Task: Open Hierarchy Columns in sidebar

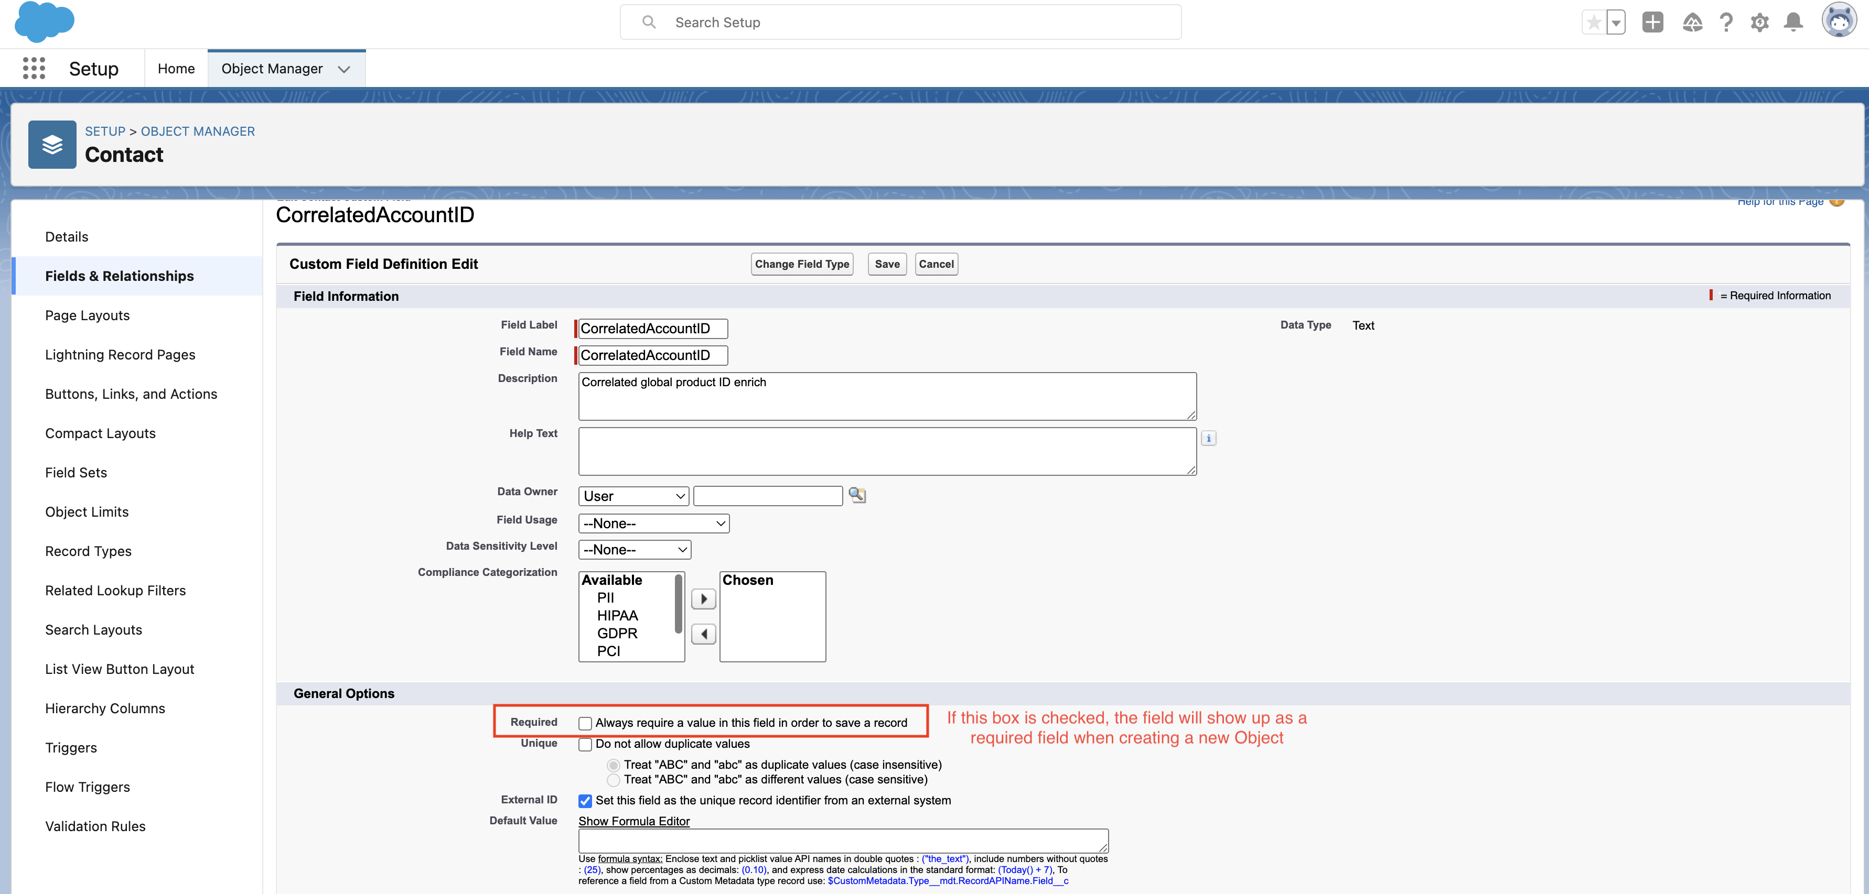Action: tap(105, 708)
